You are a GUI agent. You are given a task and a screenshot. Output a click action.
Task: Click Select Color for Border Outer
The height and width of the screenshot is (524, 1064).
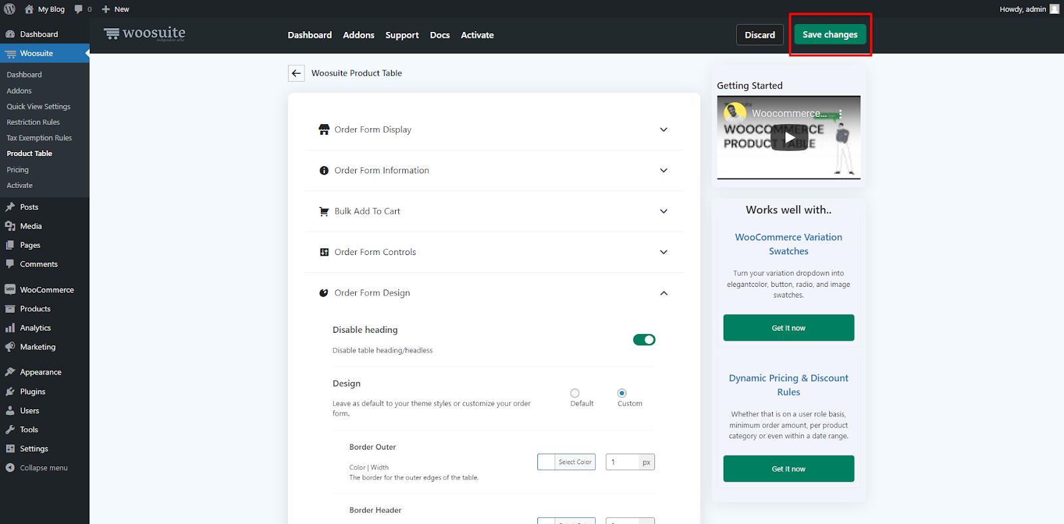point(575,462)
